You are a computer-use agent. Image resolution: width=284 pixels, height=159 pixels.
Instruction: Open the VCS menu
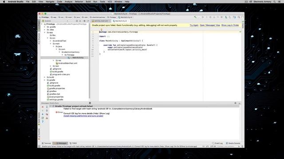tap(110, 2)
